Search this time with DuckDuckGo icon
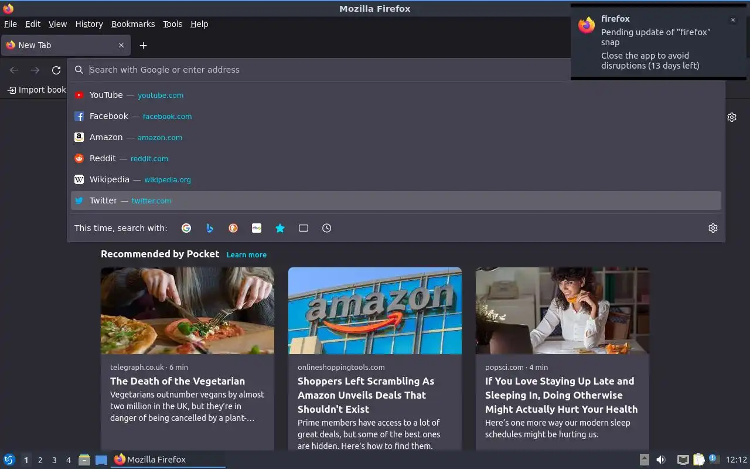 [x=233, y=228]
